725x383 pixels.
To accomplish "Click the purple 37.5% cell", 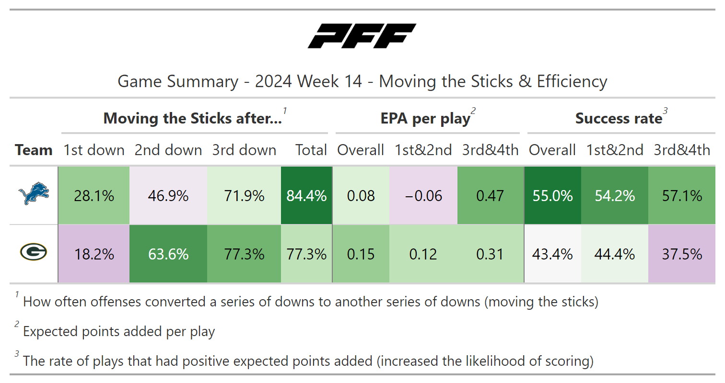I will pos(682,254).
